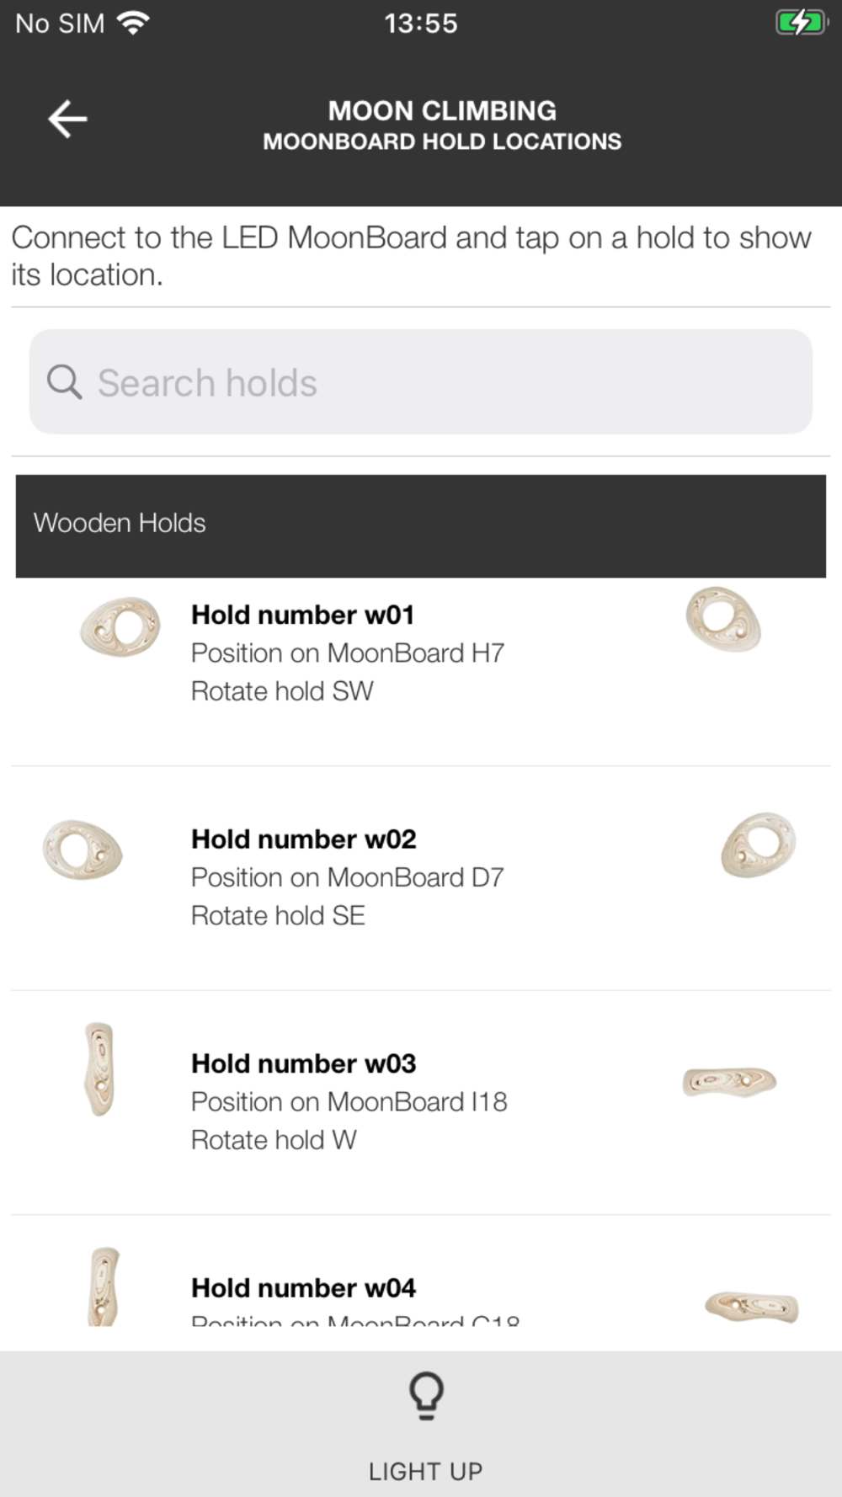
Task: Tap the back arrow icon
Action: coord(67,119)
